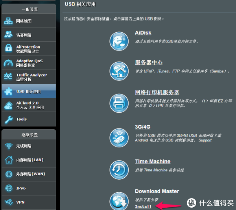
Task: Click the Tools wrench icon
Action: click(x=9, y=119)
